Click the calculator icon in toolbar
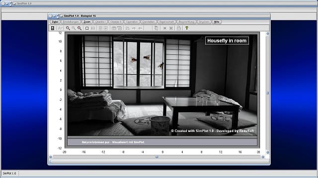 53,28
